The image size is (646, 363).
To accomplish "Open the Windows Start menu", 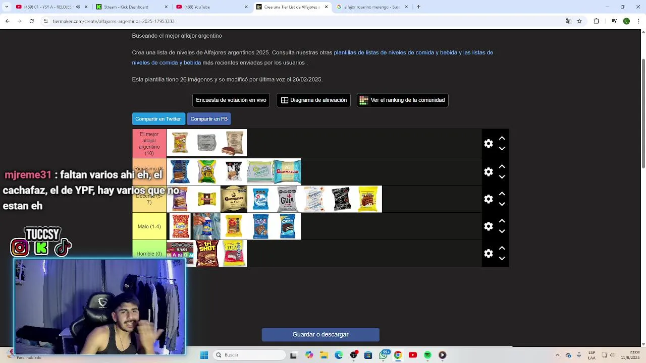I will point(204,355).
